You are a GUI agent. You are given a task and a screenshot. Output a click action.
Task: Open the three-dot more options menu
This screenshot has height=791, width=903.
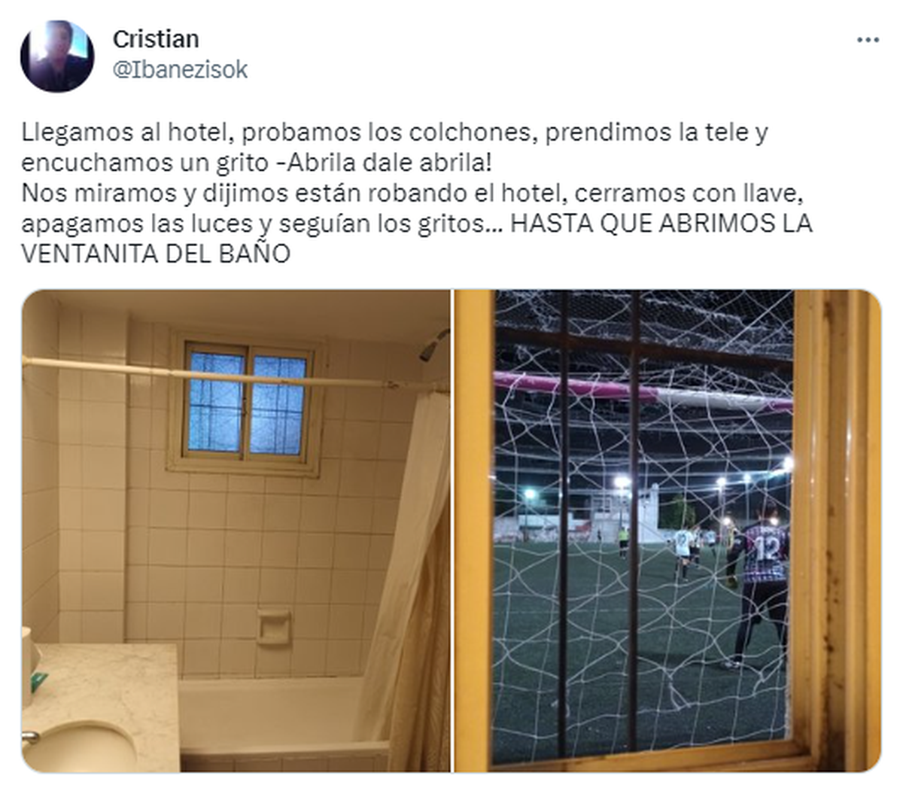(868, 40)
